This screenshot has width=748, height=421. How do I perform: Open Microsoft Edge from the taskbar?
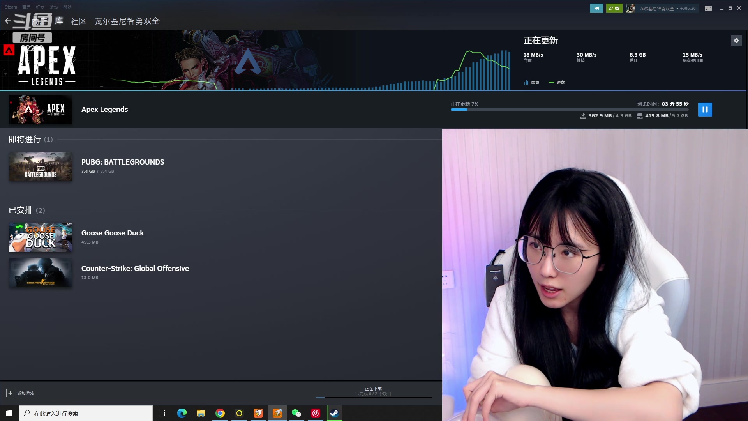click(182, 413)
